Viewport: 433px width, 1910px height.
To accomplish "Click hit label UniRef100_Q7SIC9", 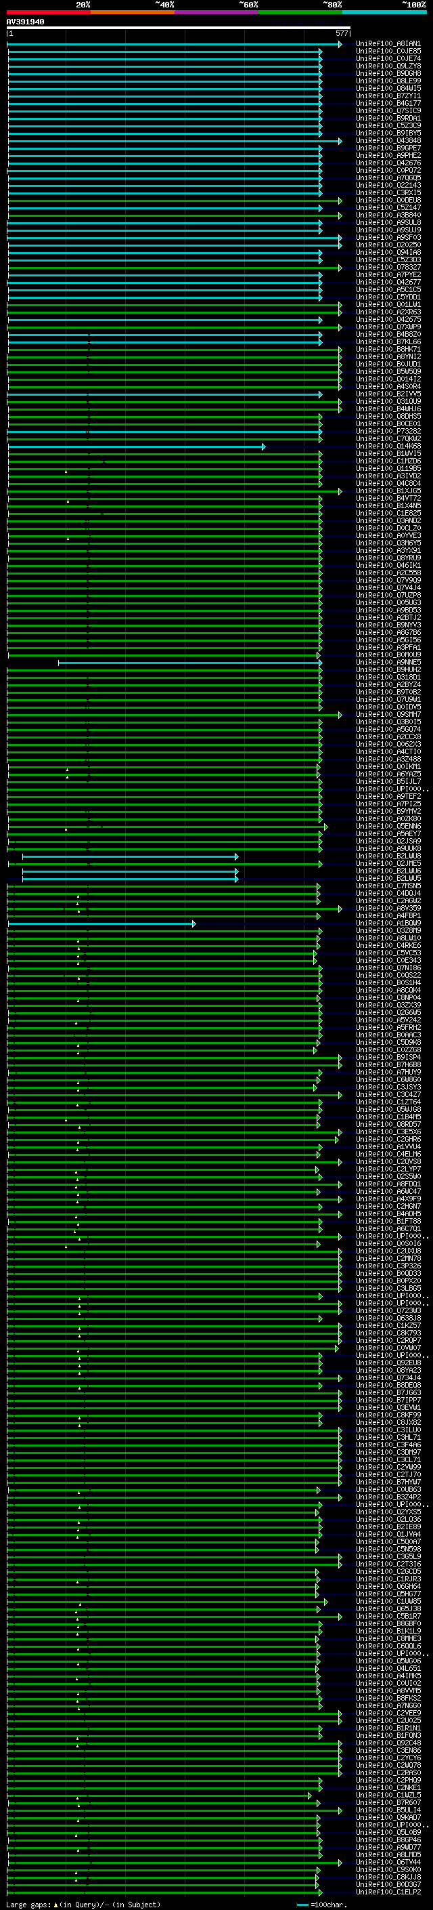I will [x=388, y=110].
